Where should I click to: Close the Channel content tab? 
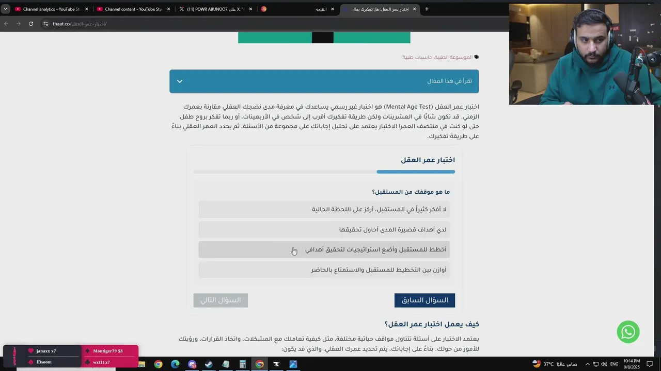click(x=168, y=9)
